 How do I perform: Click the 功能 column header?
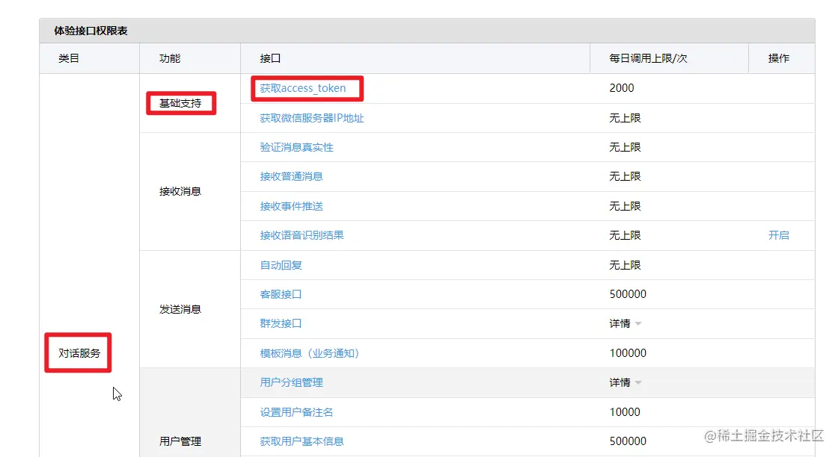169,58
